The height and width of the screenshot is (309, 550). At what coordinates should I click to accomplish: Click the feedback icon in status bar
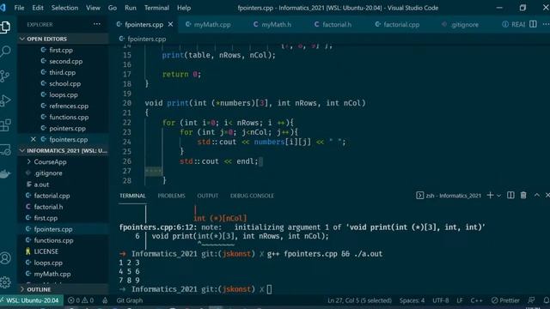531,300
